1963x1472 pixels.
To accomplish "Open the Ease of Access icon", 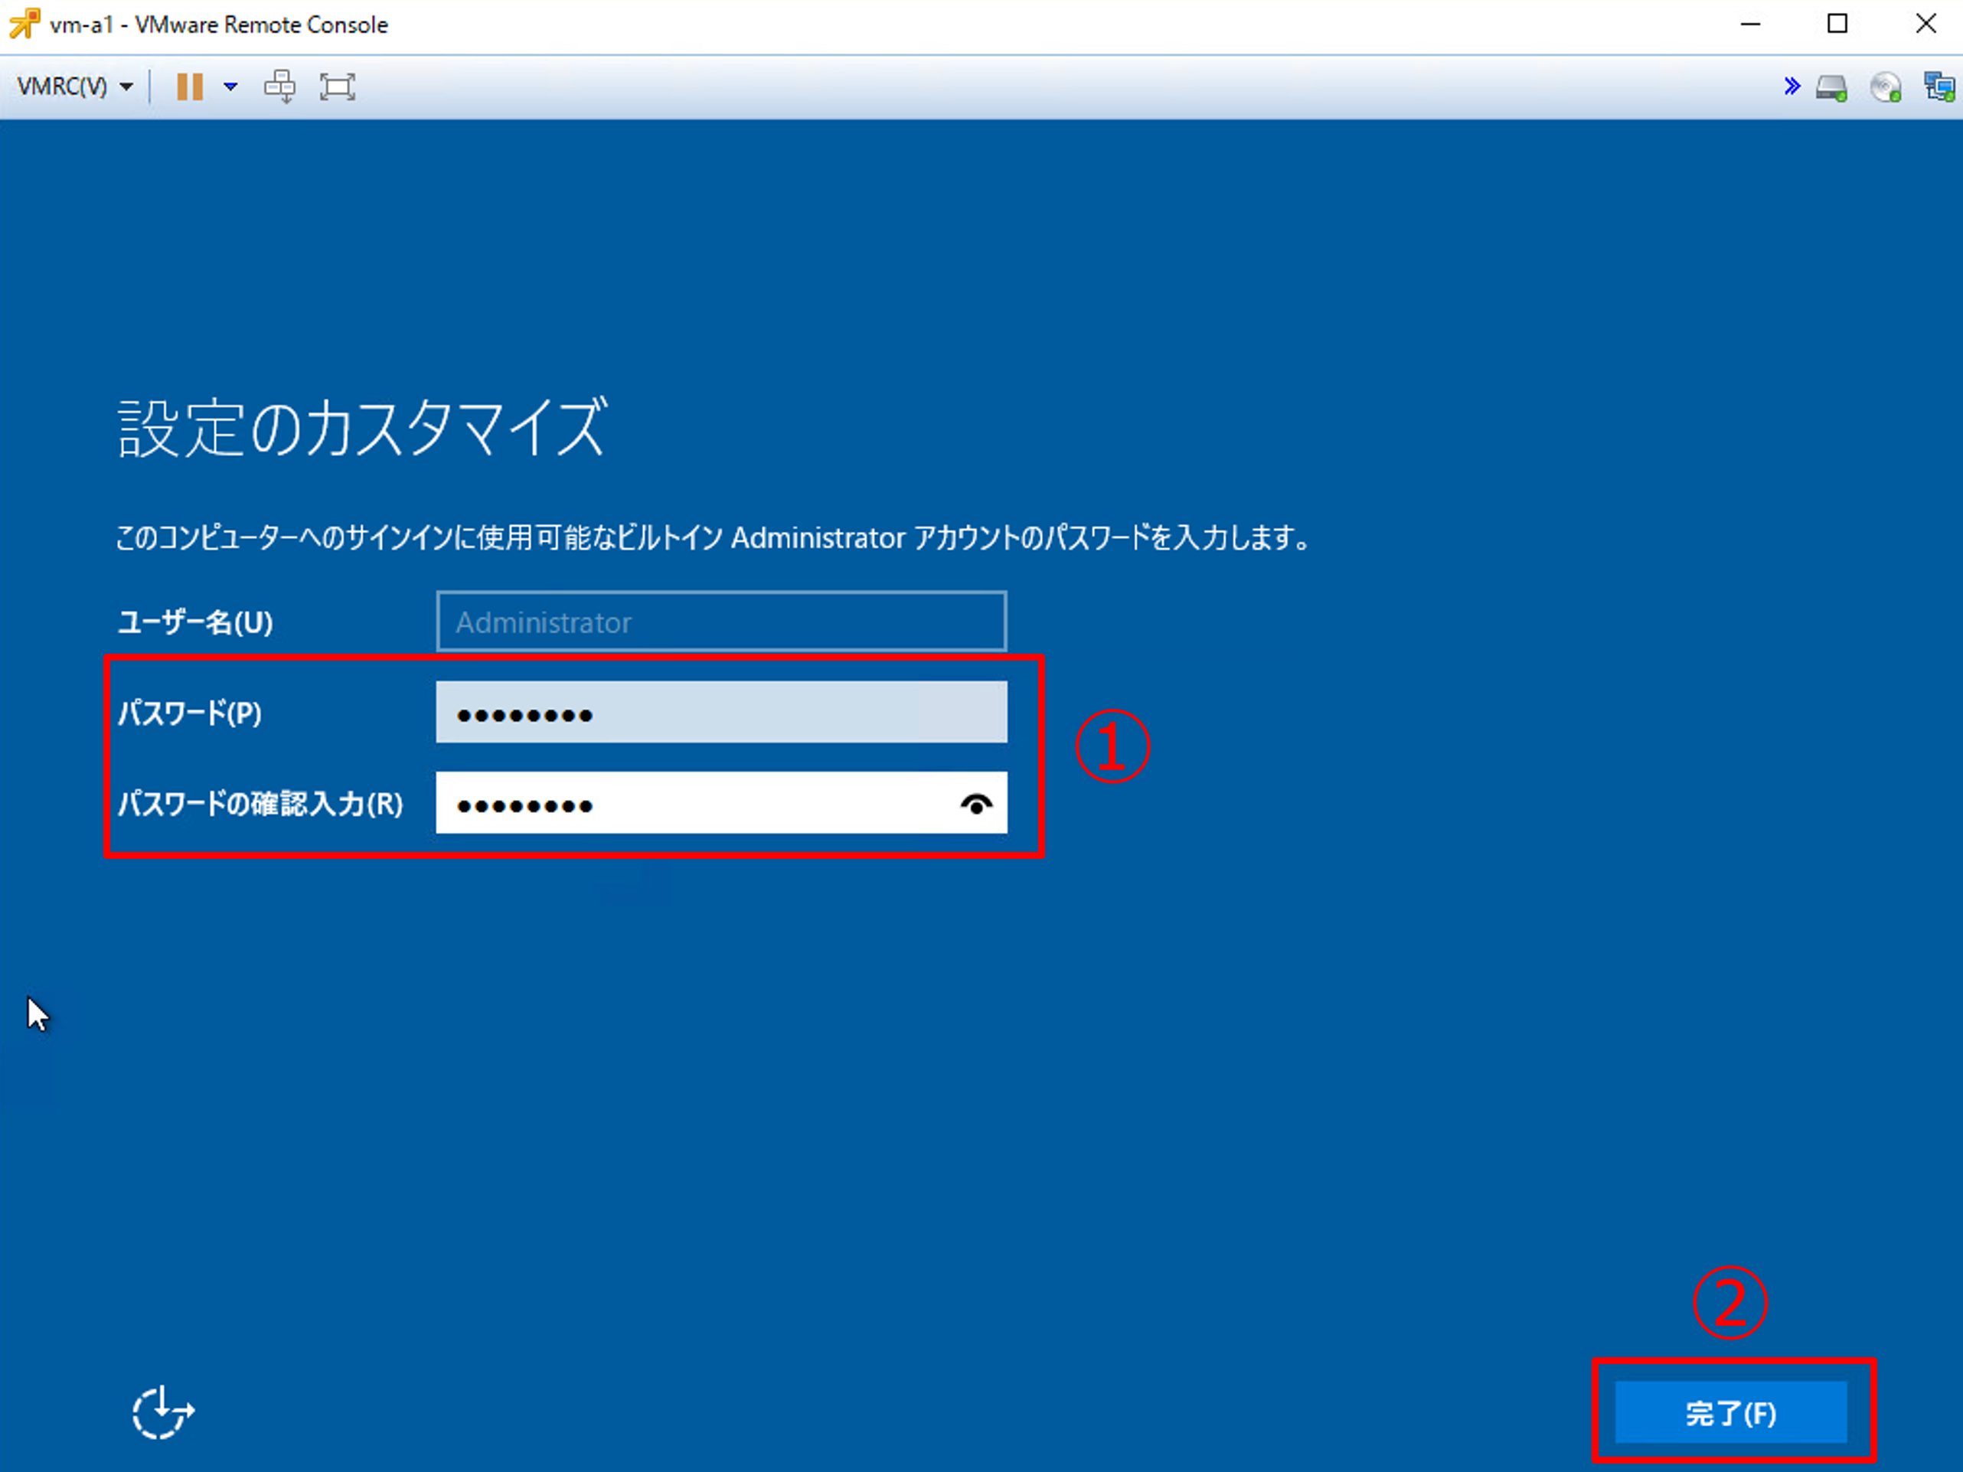I will [163, 1412].
